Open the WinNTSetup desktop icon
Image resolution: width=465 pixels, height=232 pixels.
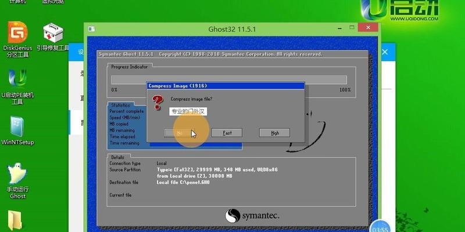pyautogui.click(x=17, y=130)
